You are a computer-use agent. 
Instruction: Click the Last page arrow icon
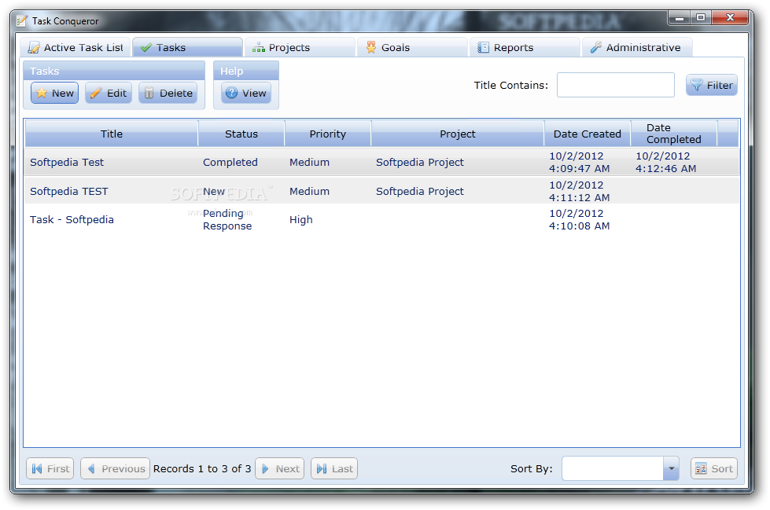tap(322, 469)
